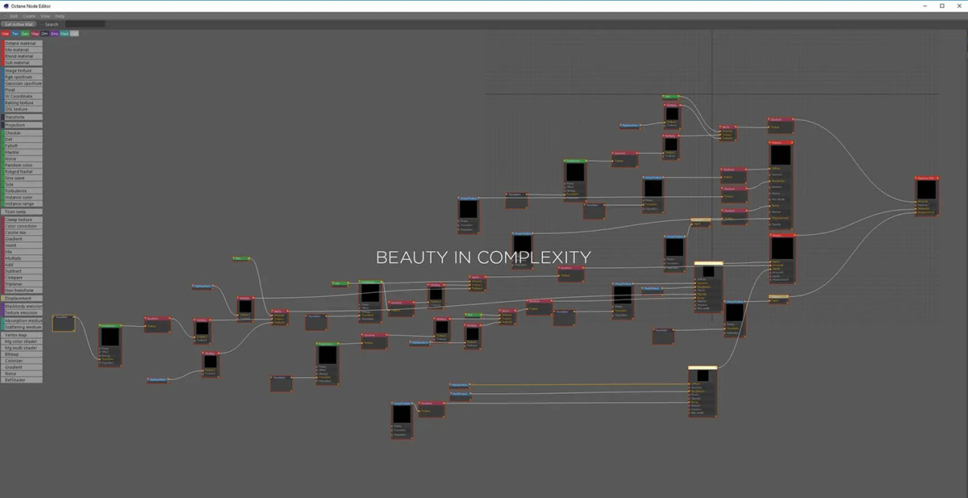Click the preview thumbnail of rightmost output node
968x498 pixels.
(926, 189)
